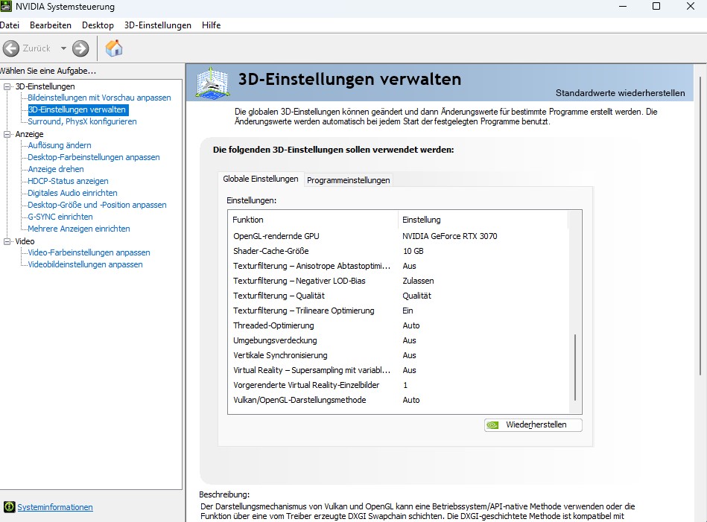
Task: Select Vorgerenderte Virtual Reality-Einzelbilder row
Action: [399, 384]
